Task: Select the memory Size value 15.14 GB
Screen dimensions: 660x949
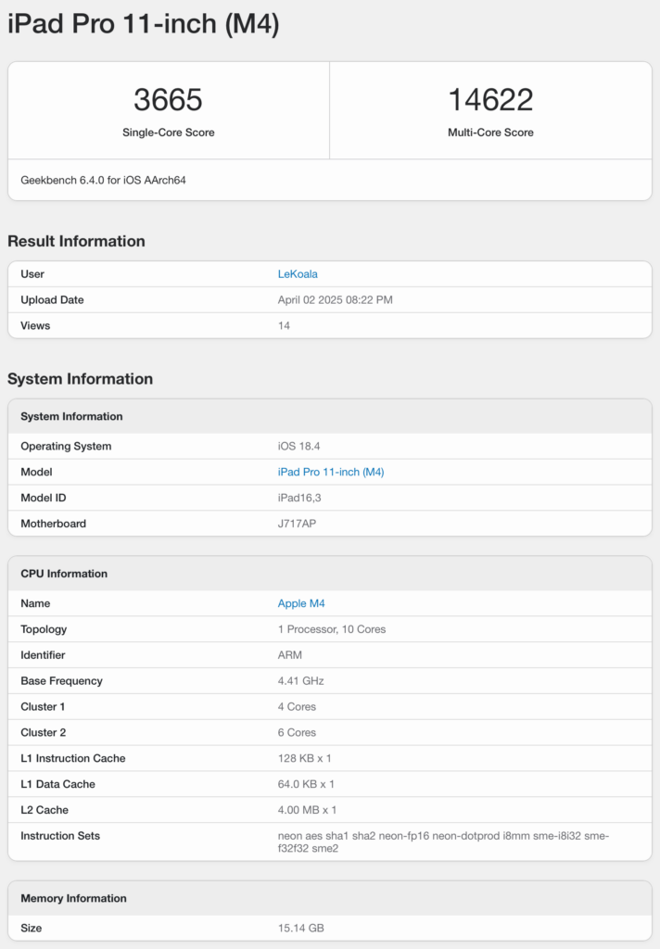Action: point(301,928)
